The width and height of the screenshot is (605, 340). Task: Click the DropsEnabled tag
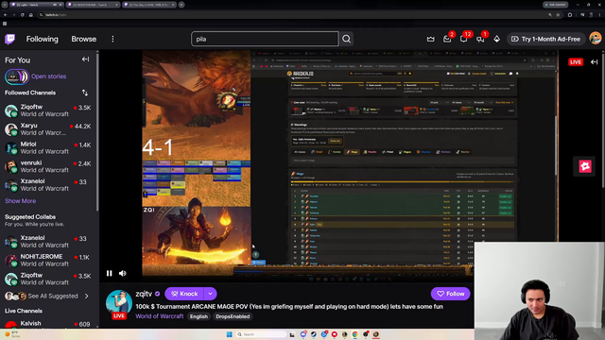(x=233, y=316)
